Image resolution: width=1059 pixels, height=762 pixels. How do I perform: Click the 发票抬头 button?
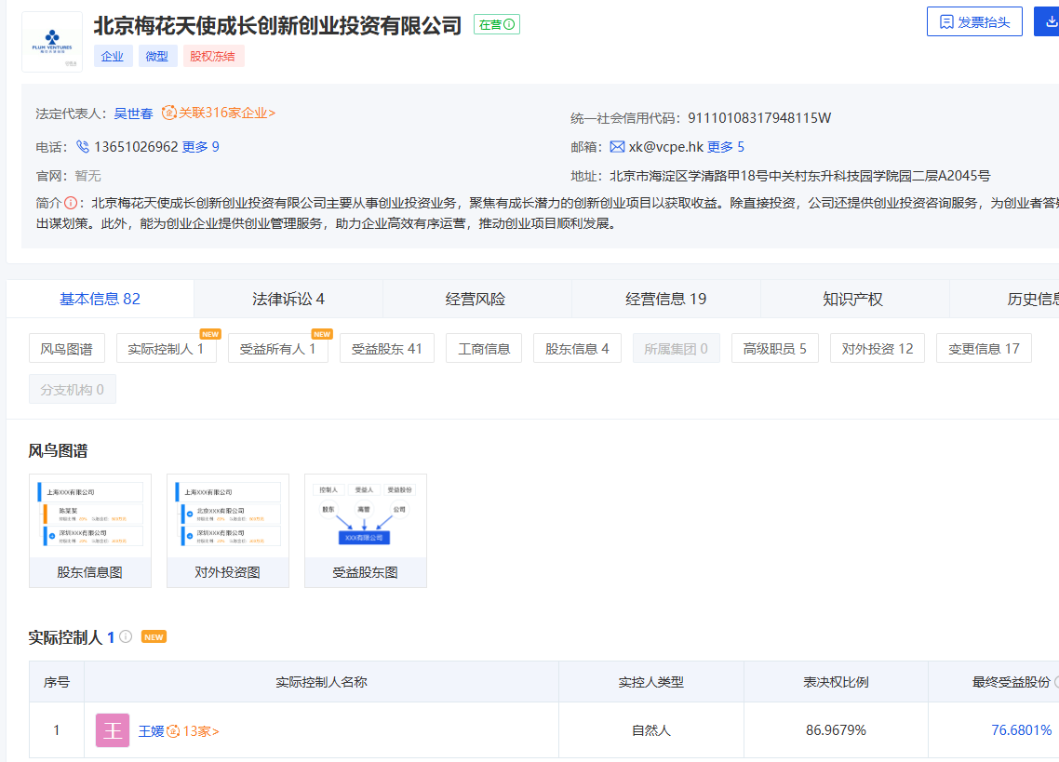click(x=974, y=21)
